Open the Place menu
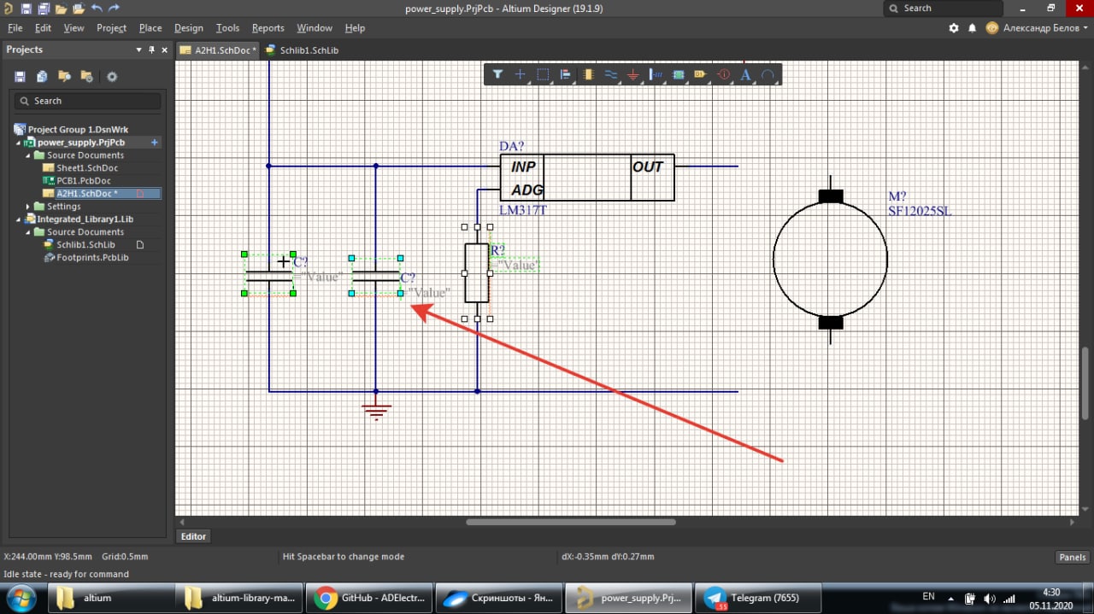This screenshot has width=1094, height=614. pyautogui.click(x=150, y=28)
